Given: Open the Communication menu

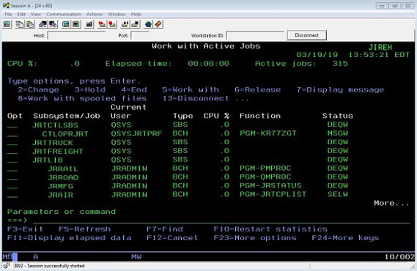Looking at the screenshot, I should (64, 14).
